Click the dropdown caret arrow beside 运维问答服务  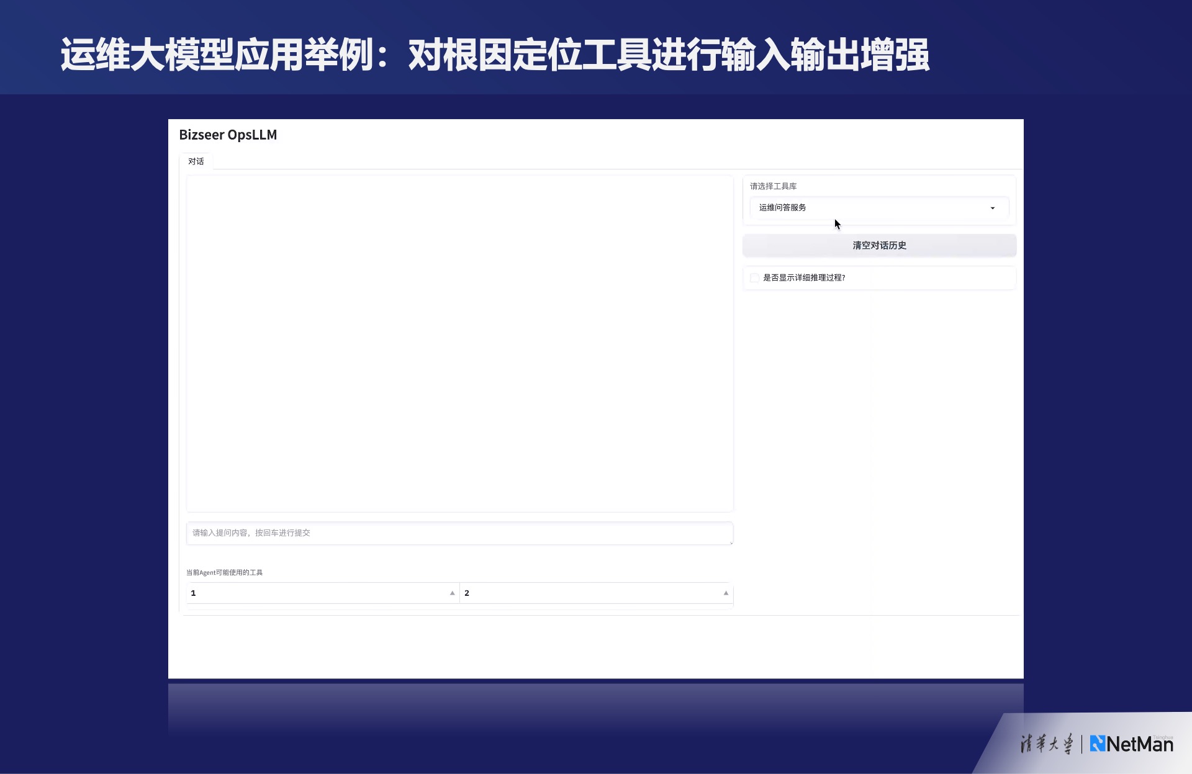click(x=992, y=208)
